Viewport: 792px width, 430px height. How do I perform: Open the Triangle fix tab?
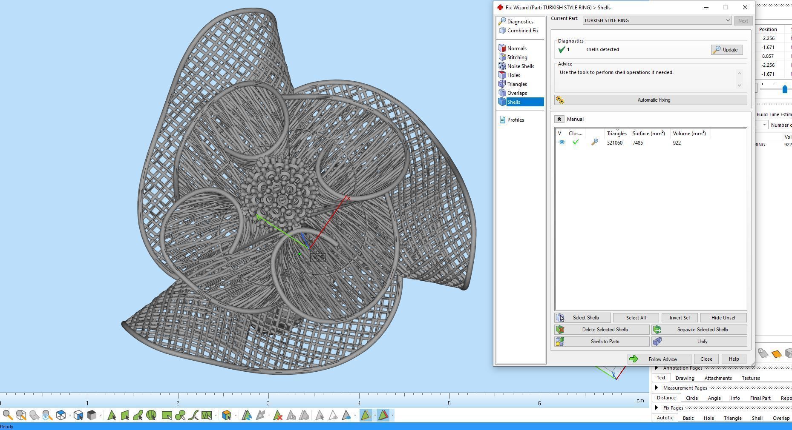tap(732, 418)
